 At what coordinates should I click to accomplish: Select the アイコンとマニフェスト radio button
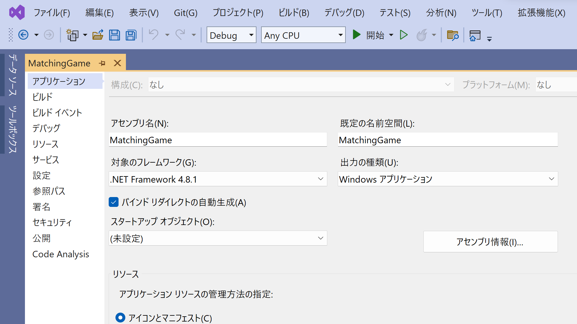120,317
